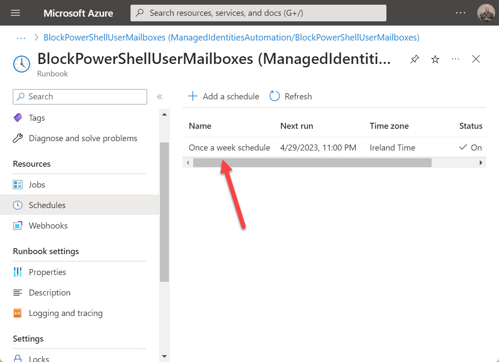Refresh the schedules list
The height and width of the screenshot is (362, 499).
click(x=290, y=96)
